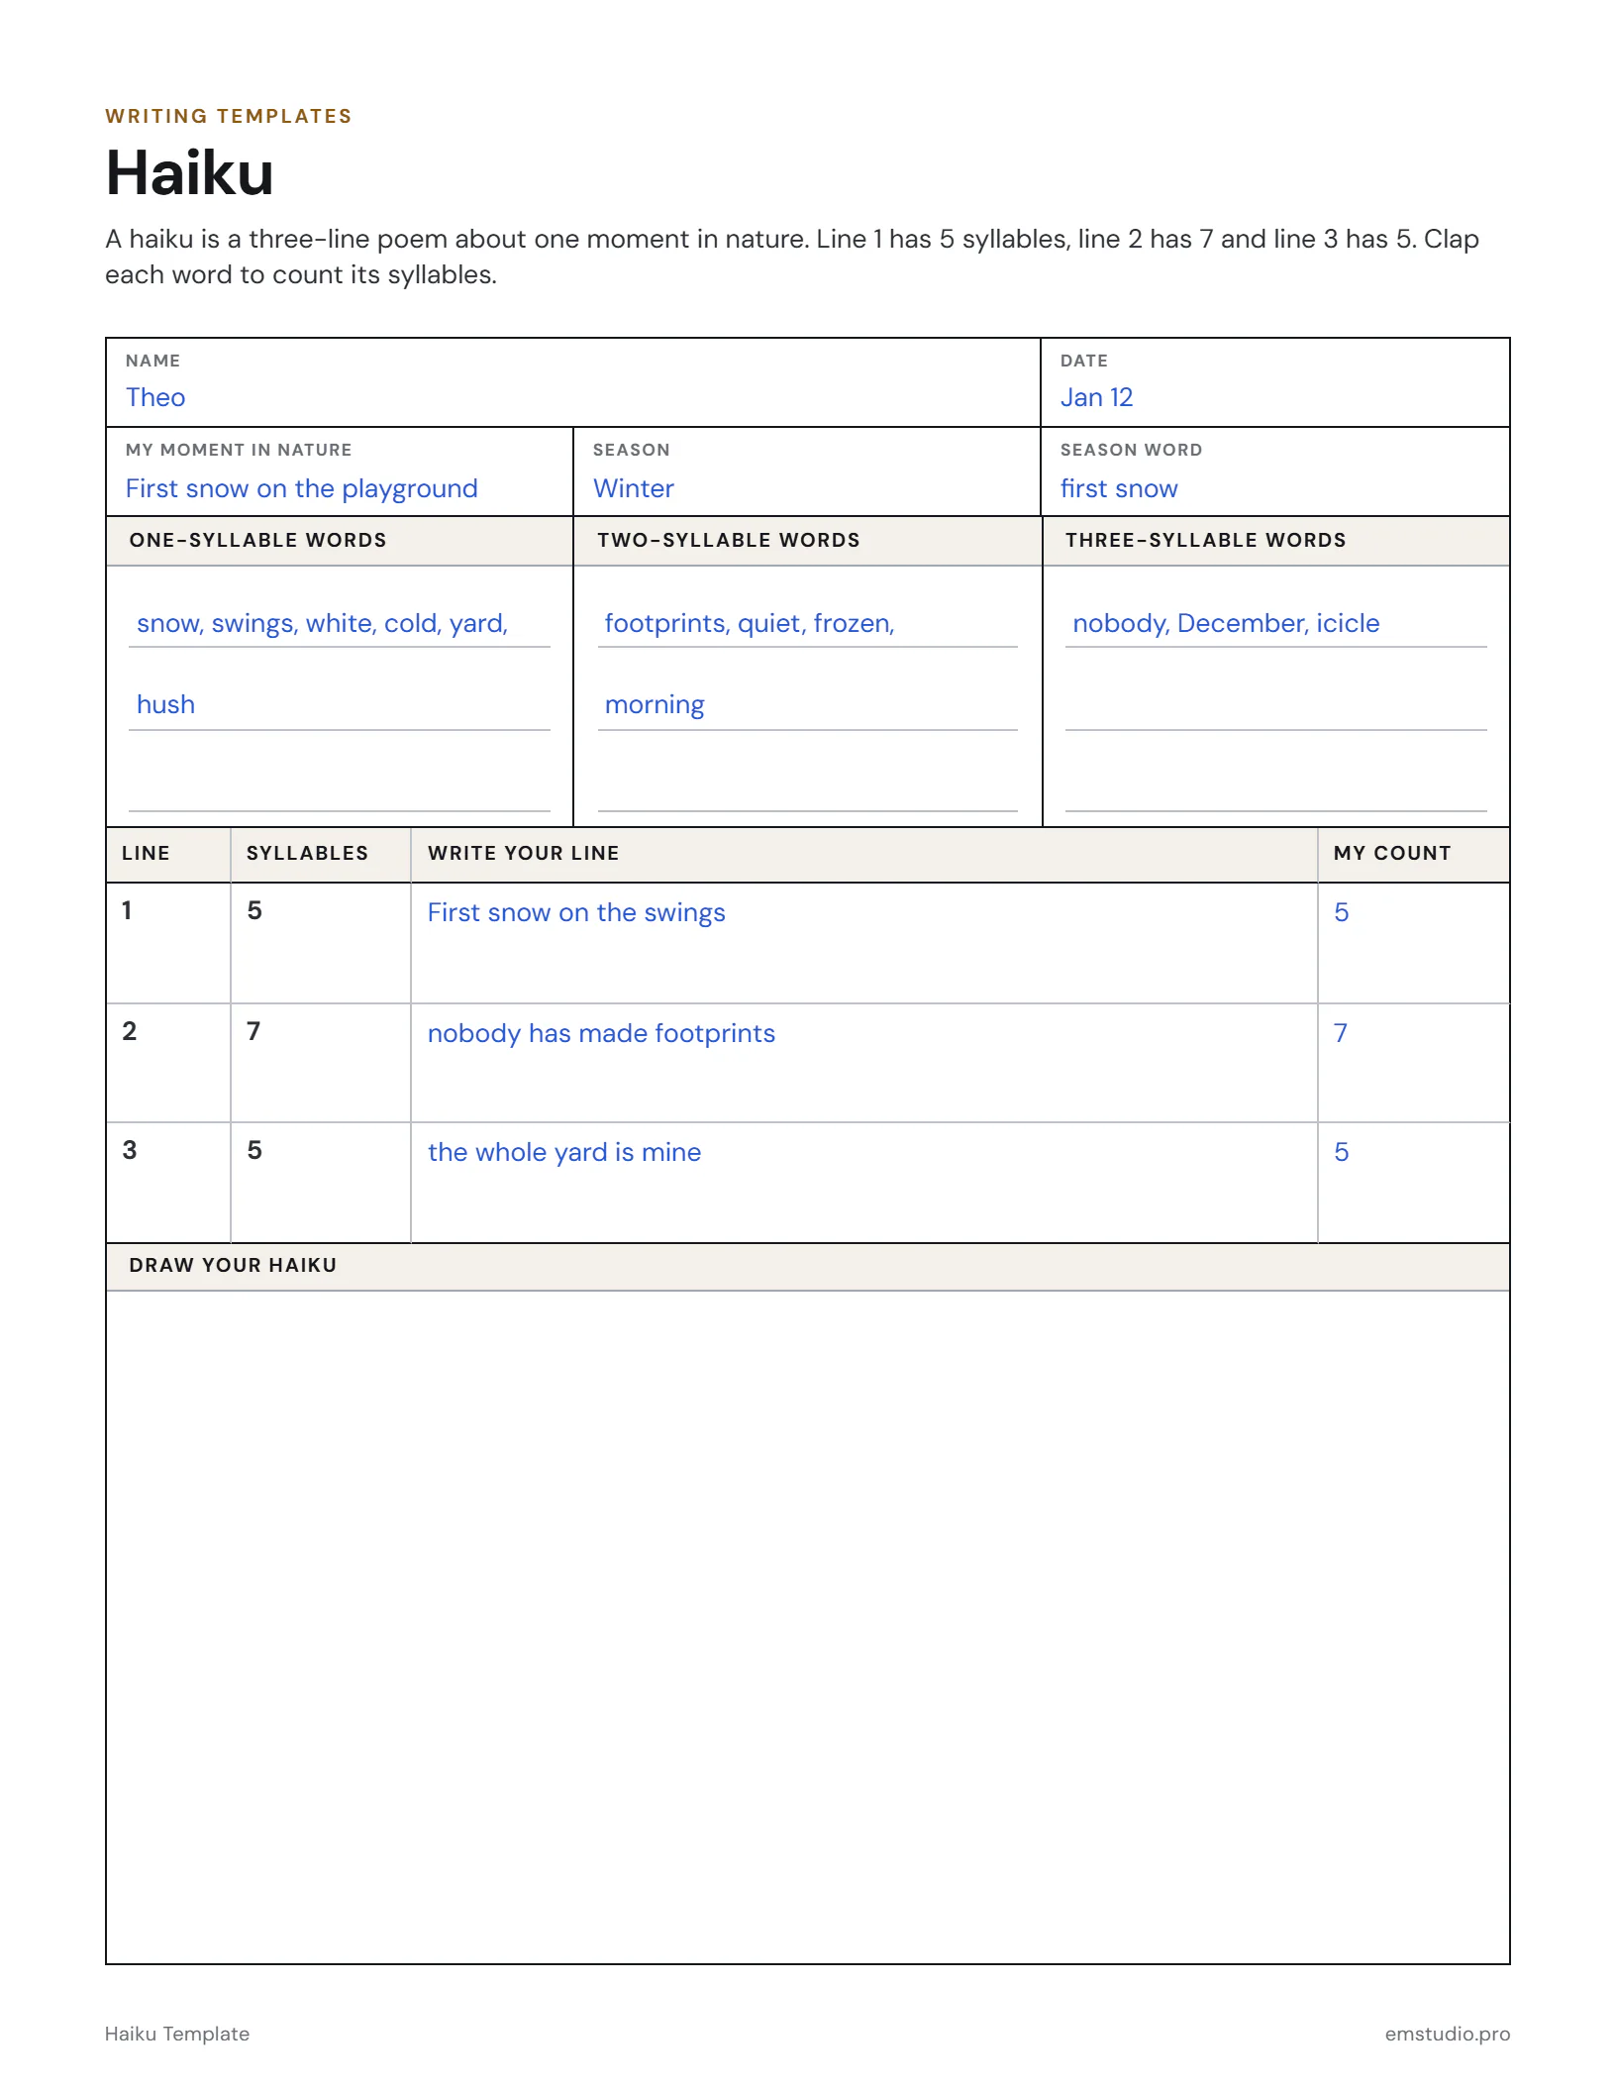Click the Name field containing Theo
The height and width of the screenshot is (2092, 1616).
coord(572,383)
